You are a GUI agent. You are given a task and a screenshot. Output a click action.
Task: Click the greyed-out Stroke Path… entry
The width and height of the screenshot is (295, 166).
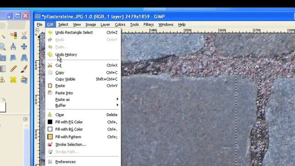(83, 152)
